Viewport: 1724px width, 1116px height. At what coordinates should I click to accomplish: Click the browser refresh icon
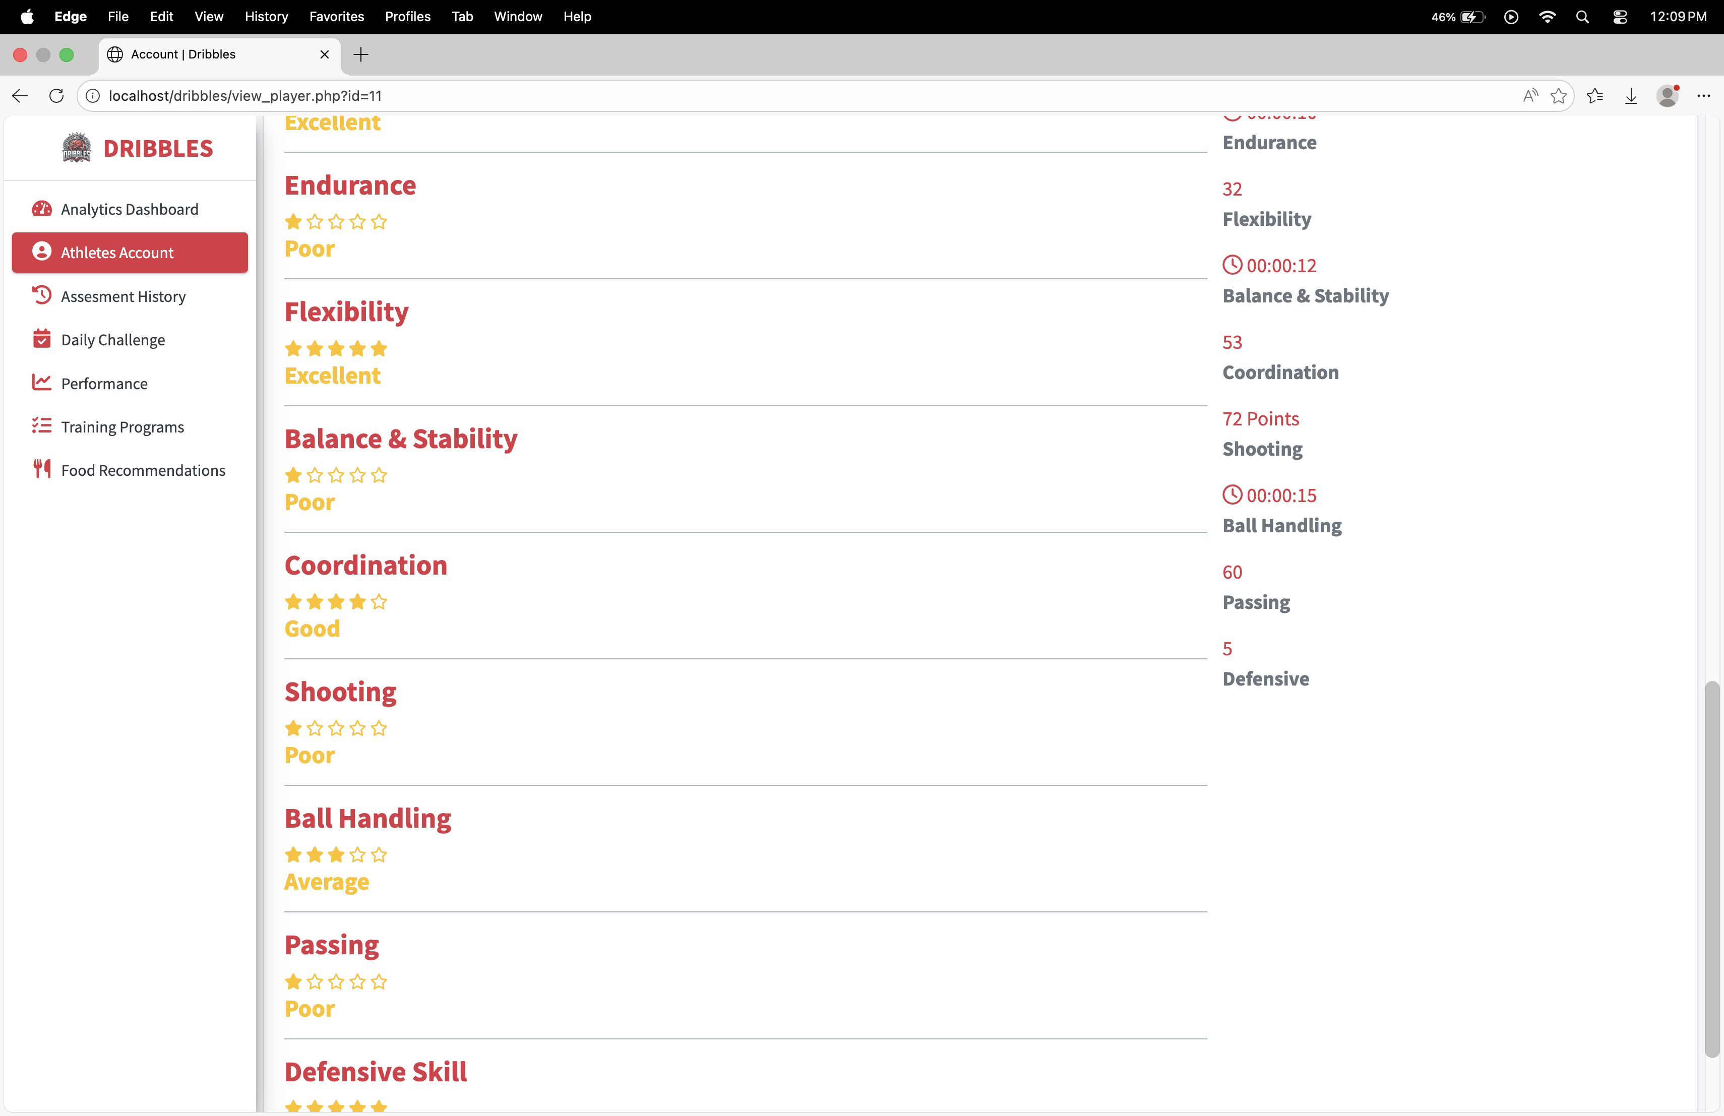[x=56, y=96]
